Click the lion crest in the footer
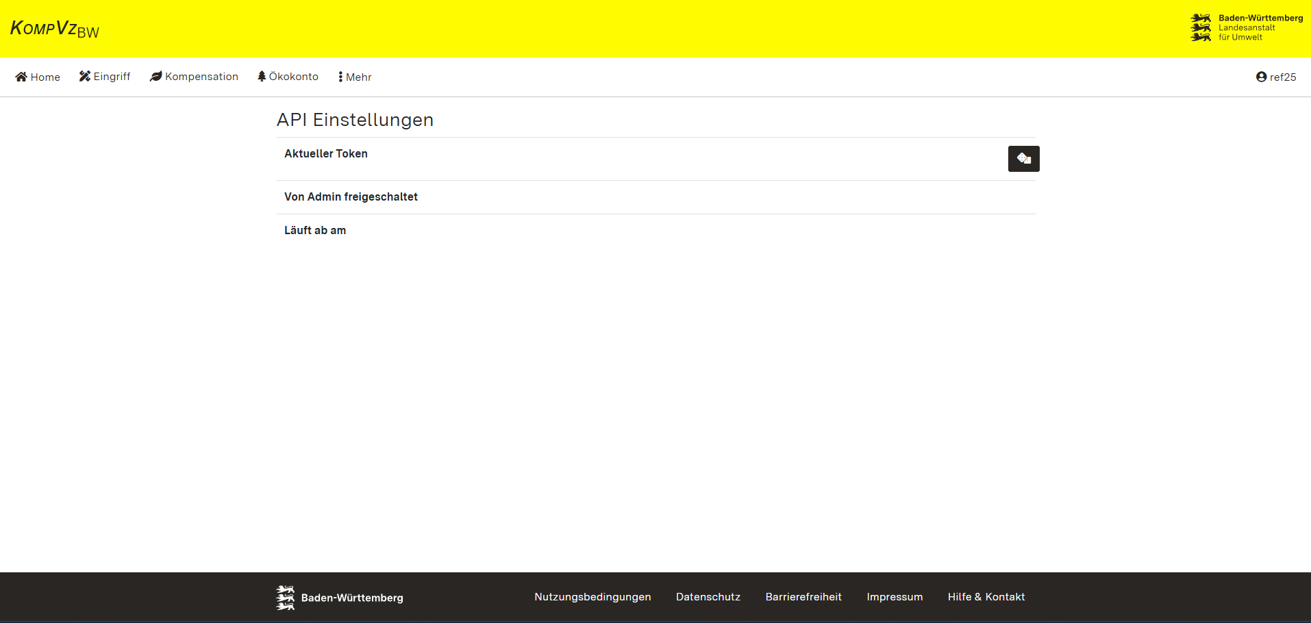 (285, 597)
